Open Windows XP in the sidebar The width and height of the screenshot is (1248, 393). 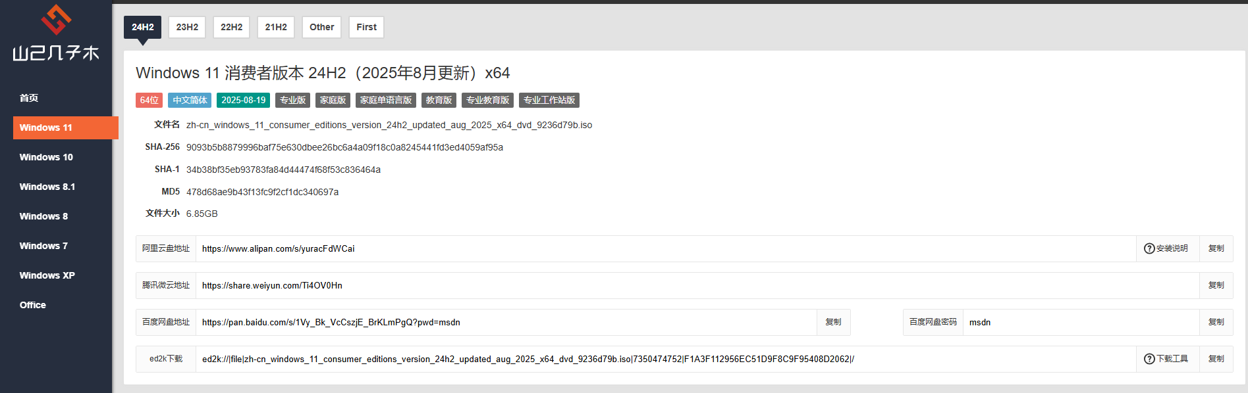coord(47,275)
